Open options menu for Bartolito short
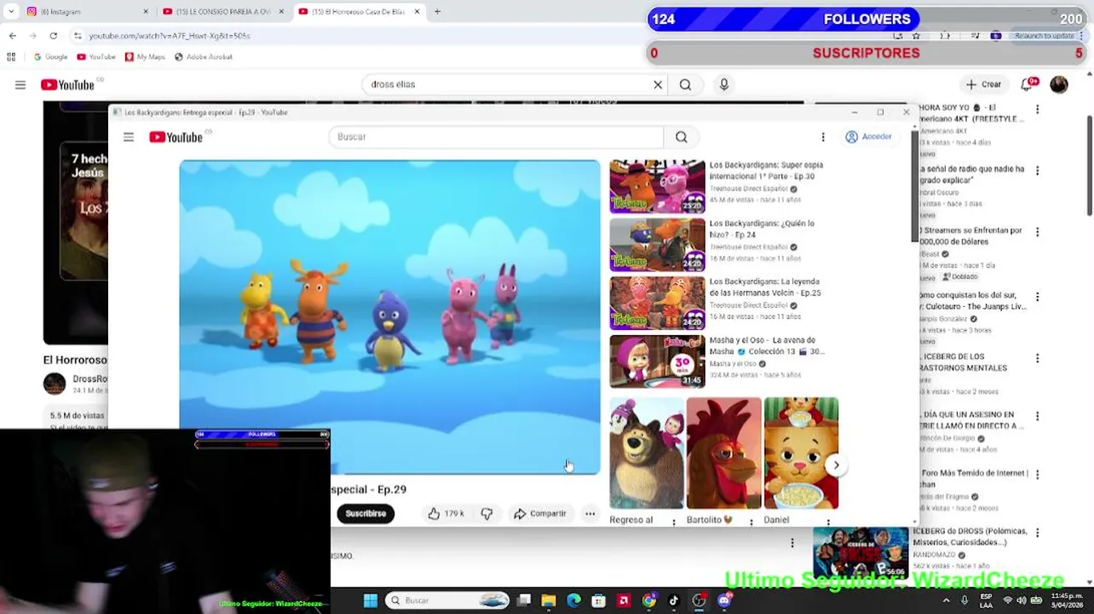Image resolution: width=1094 pixels, height=614 pixels. point(751,521)
